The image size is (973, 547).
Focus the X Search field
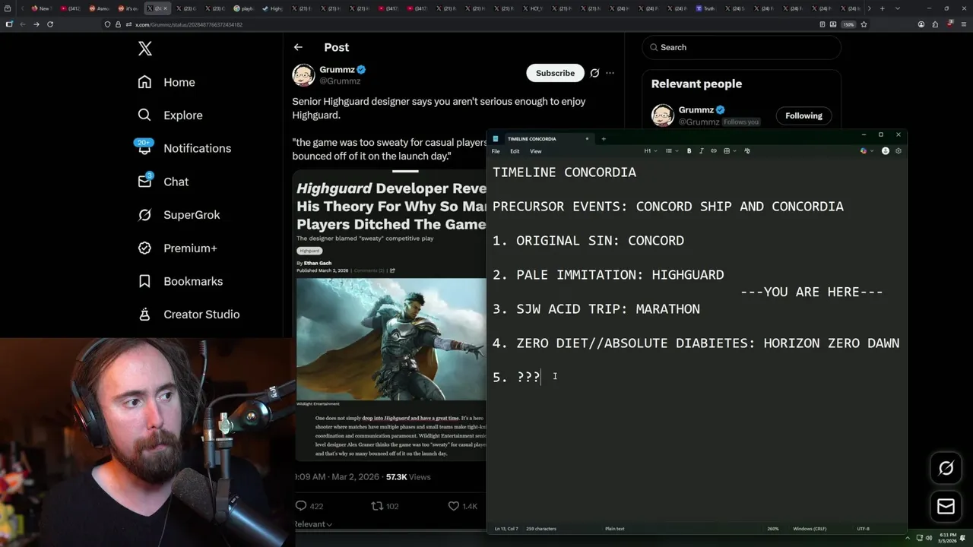[x=741, y=47]
